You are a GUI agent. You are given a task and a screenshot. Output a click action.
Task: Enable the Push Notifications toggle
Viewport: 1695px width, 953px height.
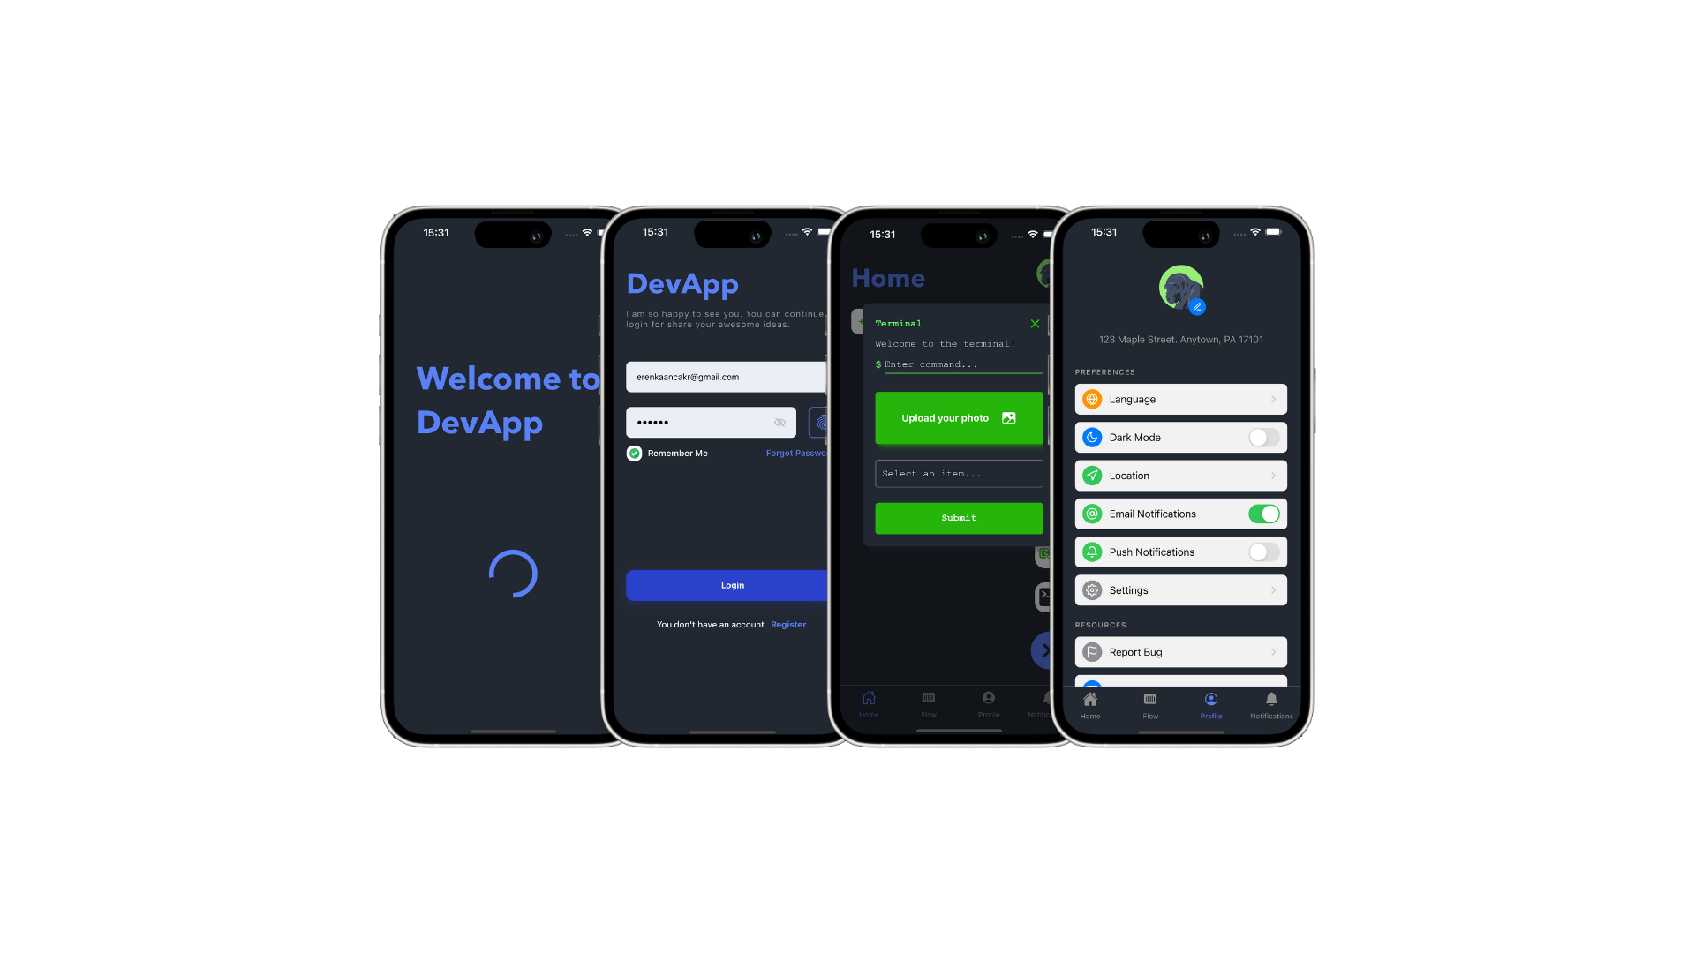1263,552
